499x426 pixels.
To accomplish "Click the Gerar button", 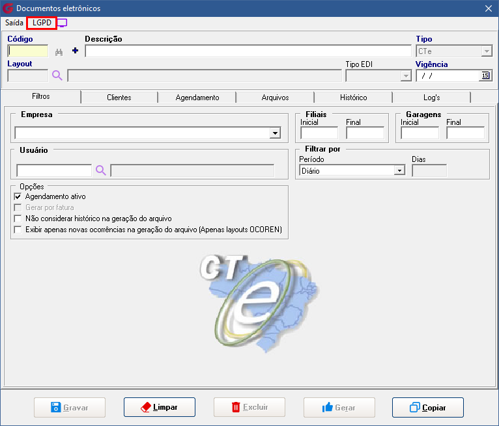I will (339, 407).
